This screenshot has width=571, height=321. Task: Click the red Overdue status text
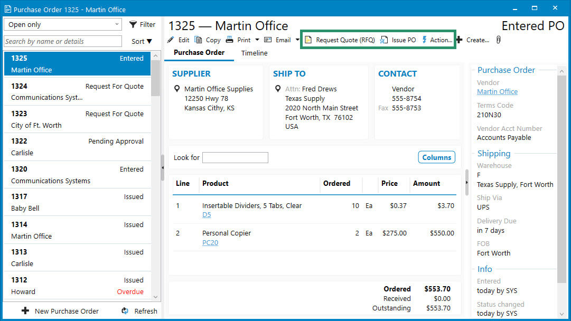point(130,291)
